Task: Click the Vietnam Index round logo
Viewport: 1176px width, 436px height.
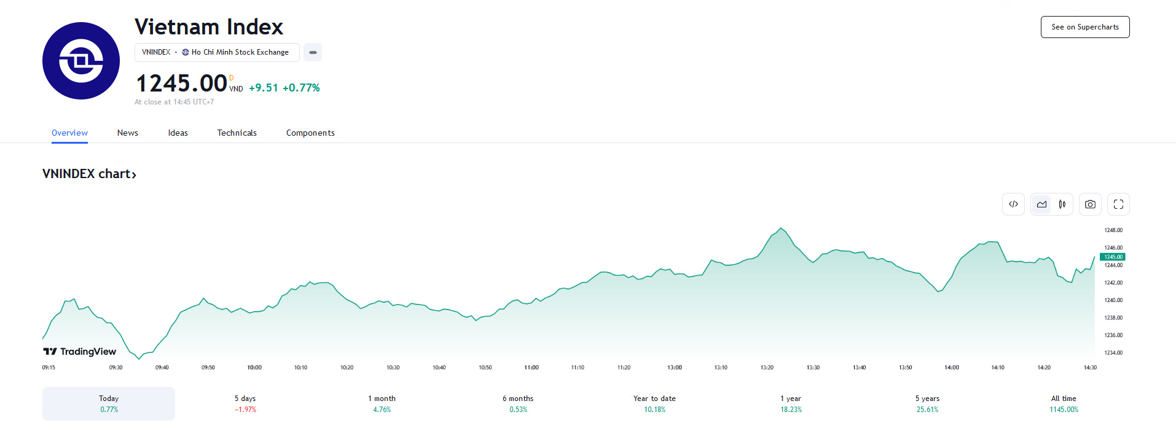Action: tap(81, 61)
